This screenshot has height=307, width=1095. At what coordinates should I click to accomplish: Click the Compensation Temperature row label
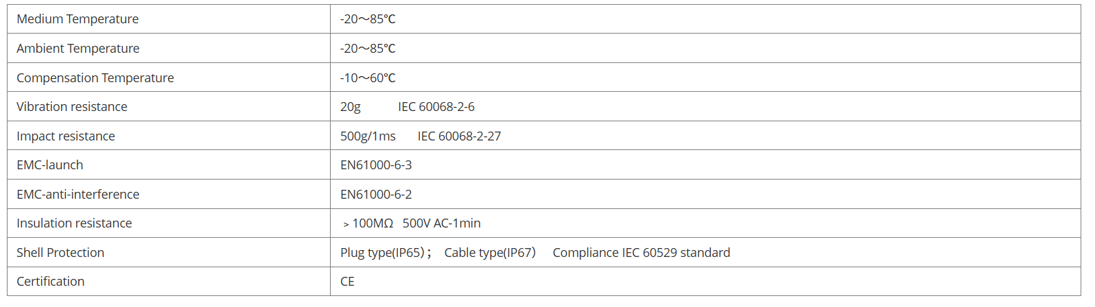pos(95,78)
